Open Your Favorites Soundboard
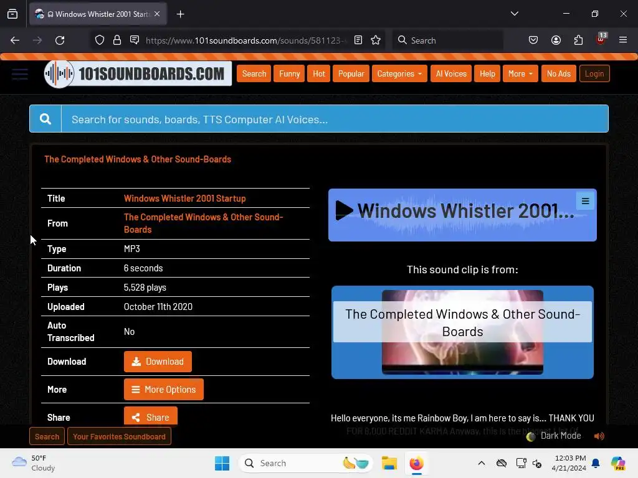The height and width of the screenshot is (478, 638). (x=119, y=436)
